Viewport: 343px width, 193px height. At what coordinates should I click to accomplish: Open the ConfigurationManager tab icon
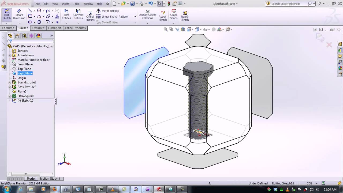point(24,36)
